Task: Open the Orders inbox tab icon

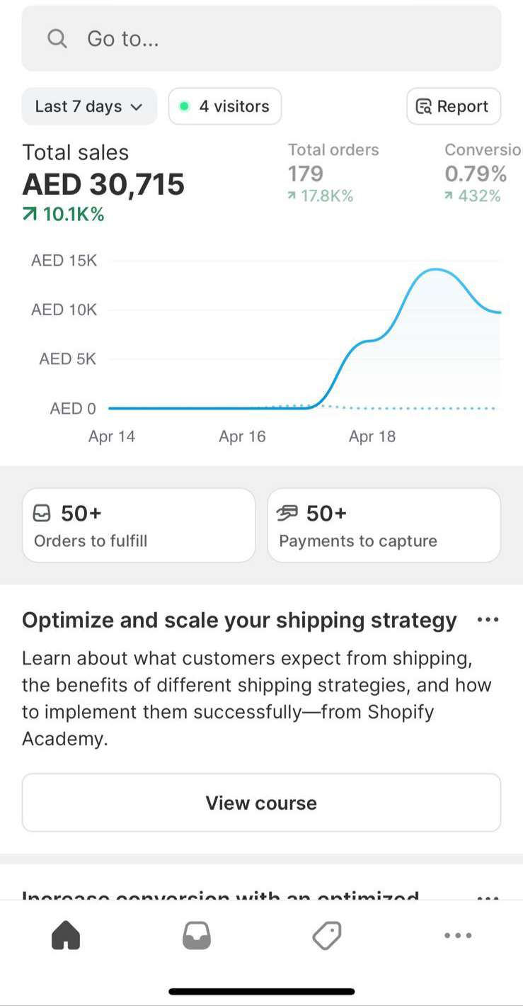Action: click(x=196, y=935)
